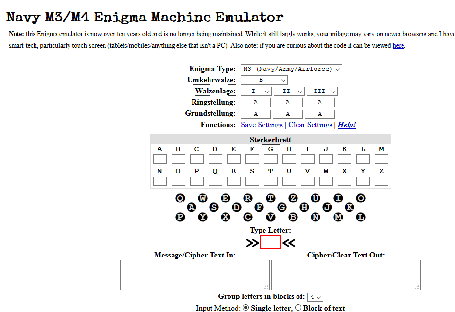Click the Steckerbrett heading text

pyautogui.click(x=270, y=140)
